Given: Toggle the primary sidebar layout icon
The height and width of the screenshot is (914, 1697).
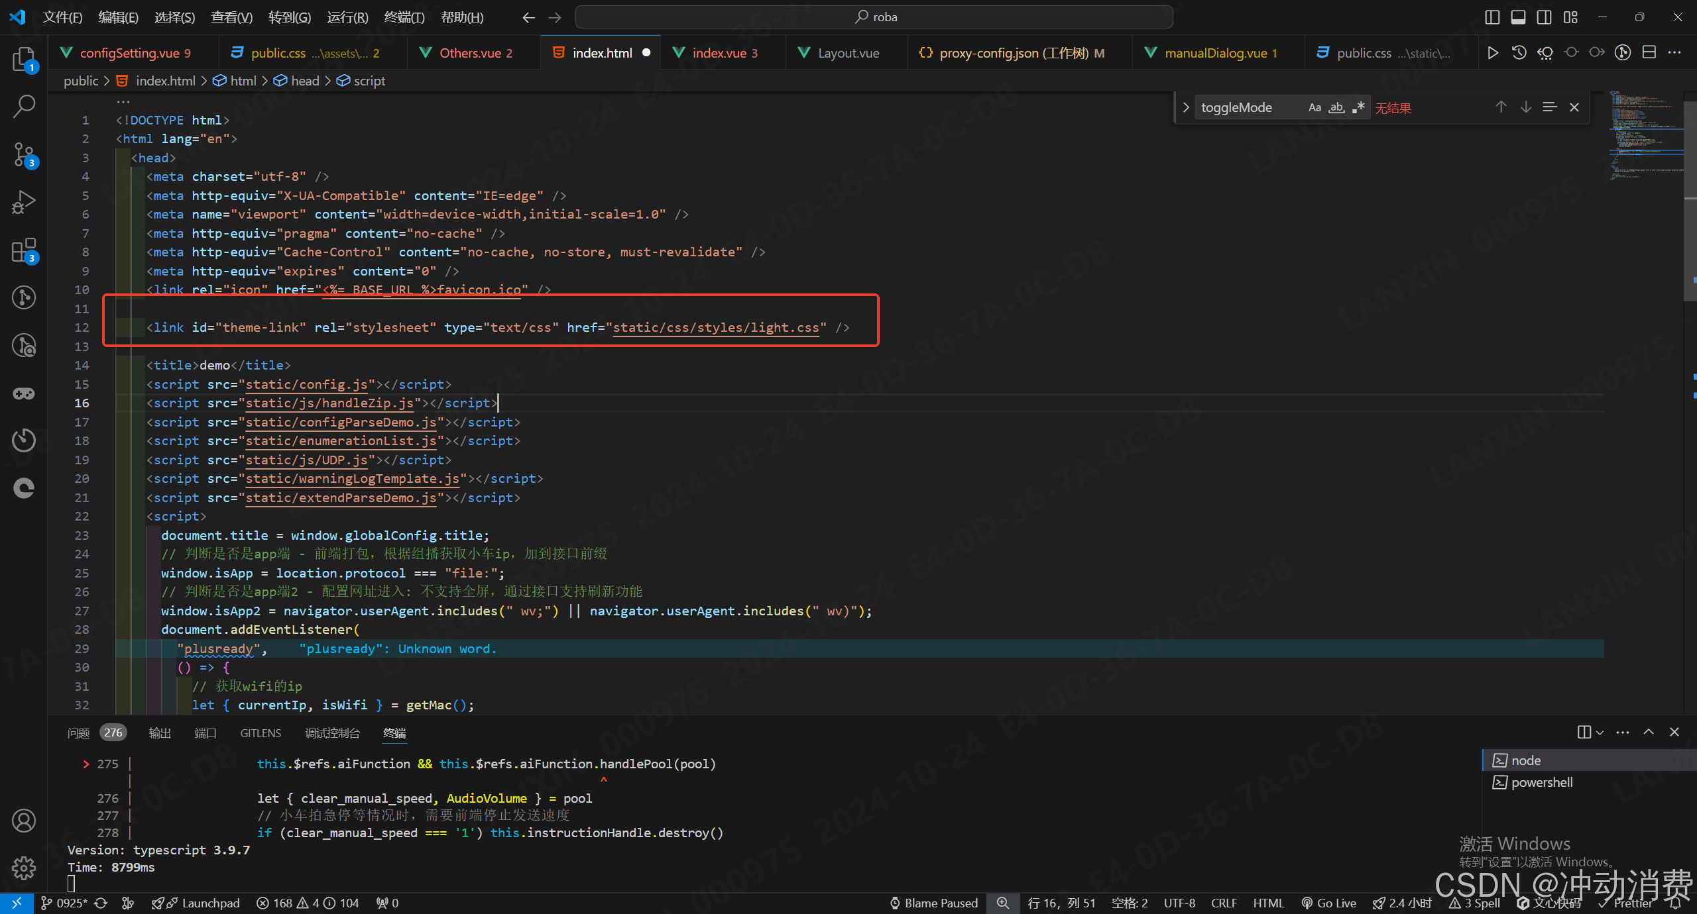Looking at the screenshot, I should [x=1492, y=17].
